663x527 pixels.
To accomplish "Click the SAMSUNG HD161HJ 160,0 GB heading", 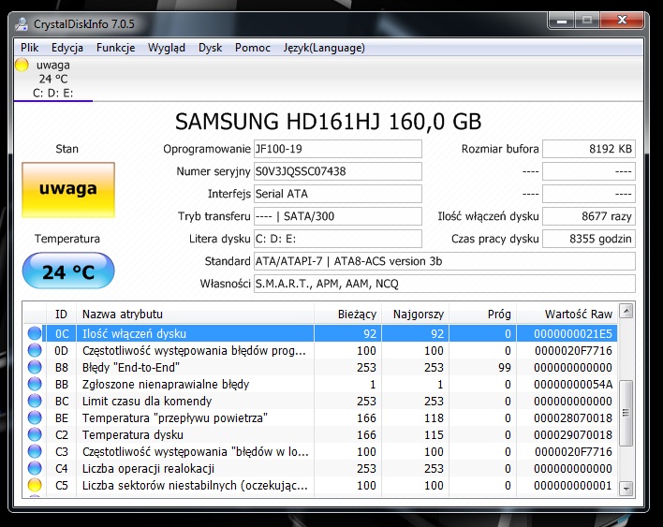I will (328, 122).
